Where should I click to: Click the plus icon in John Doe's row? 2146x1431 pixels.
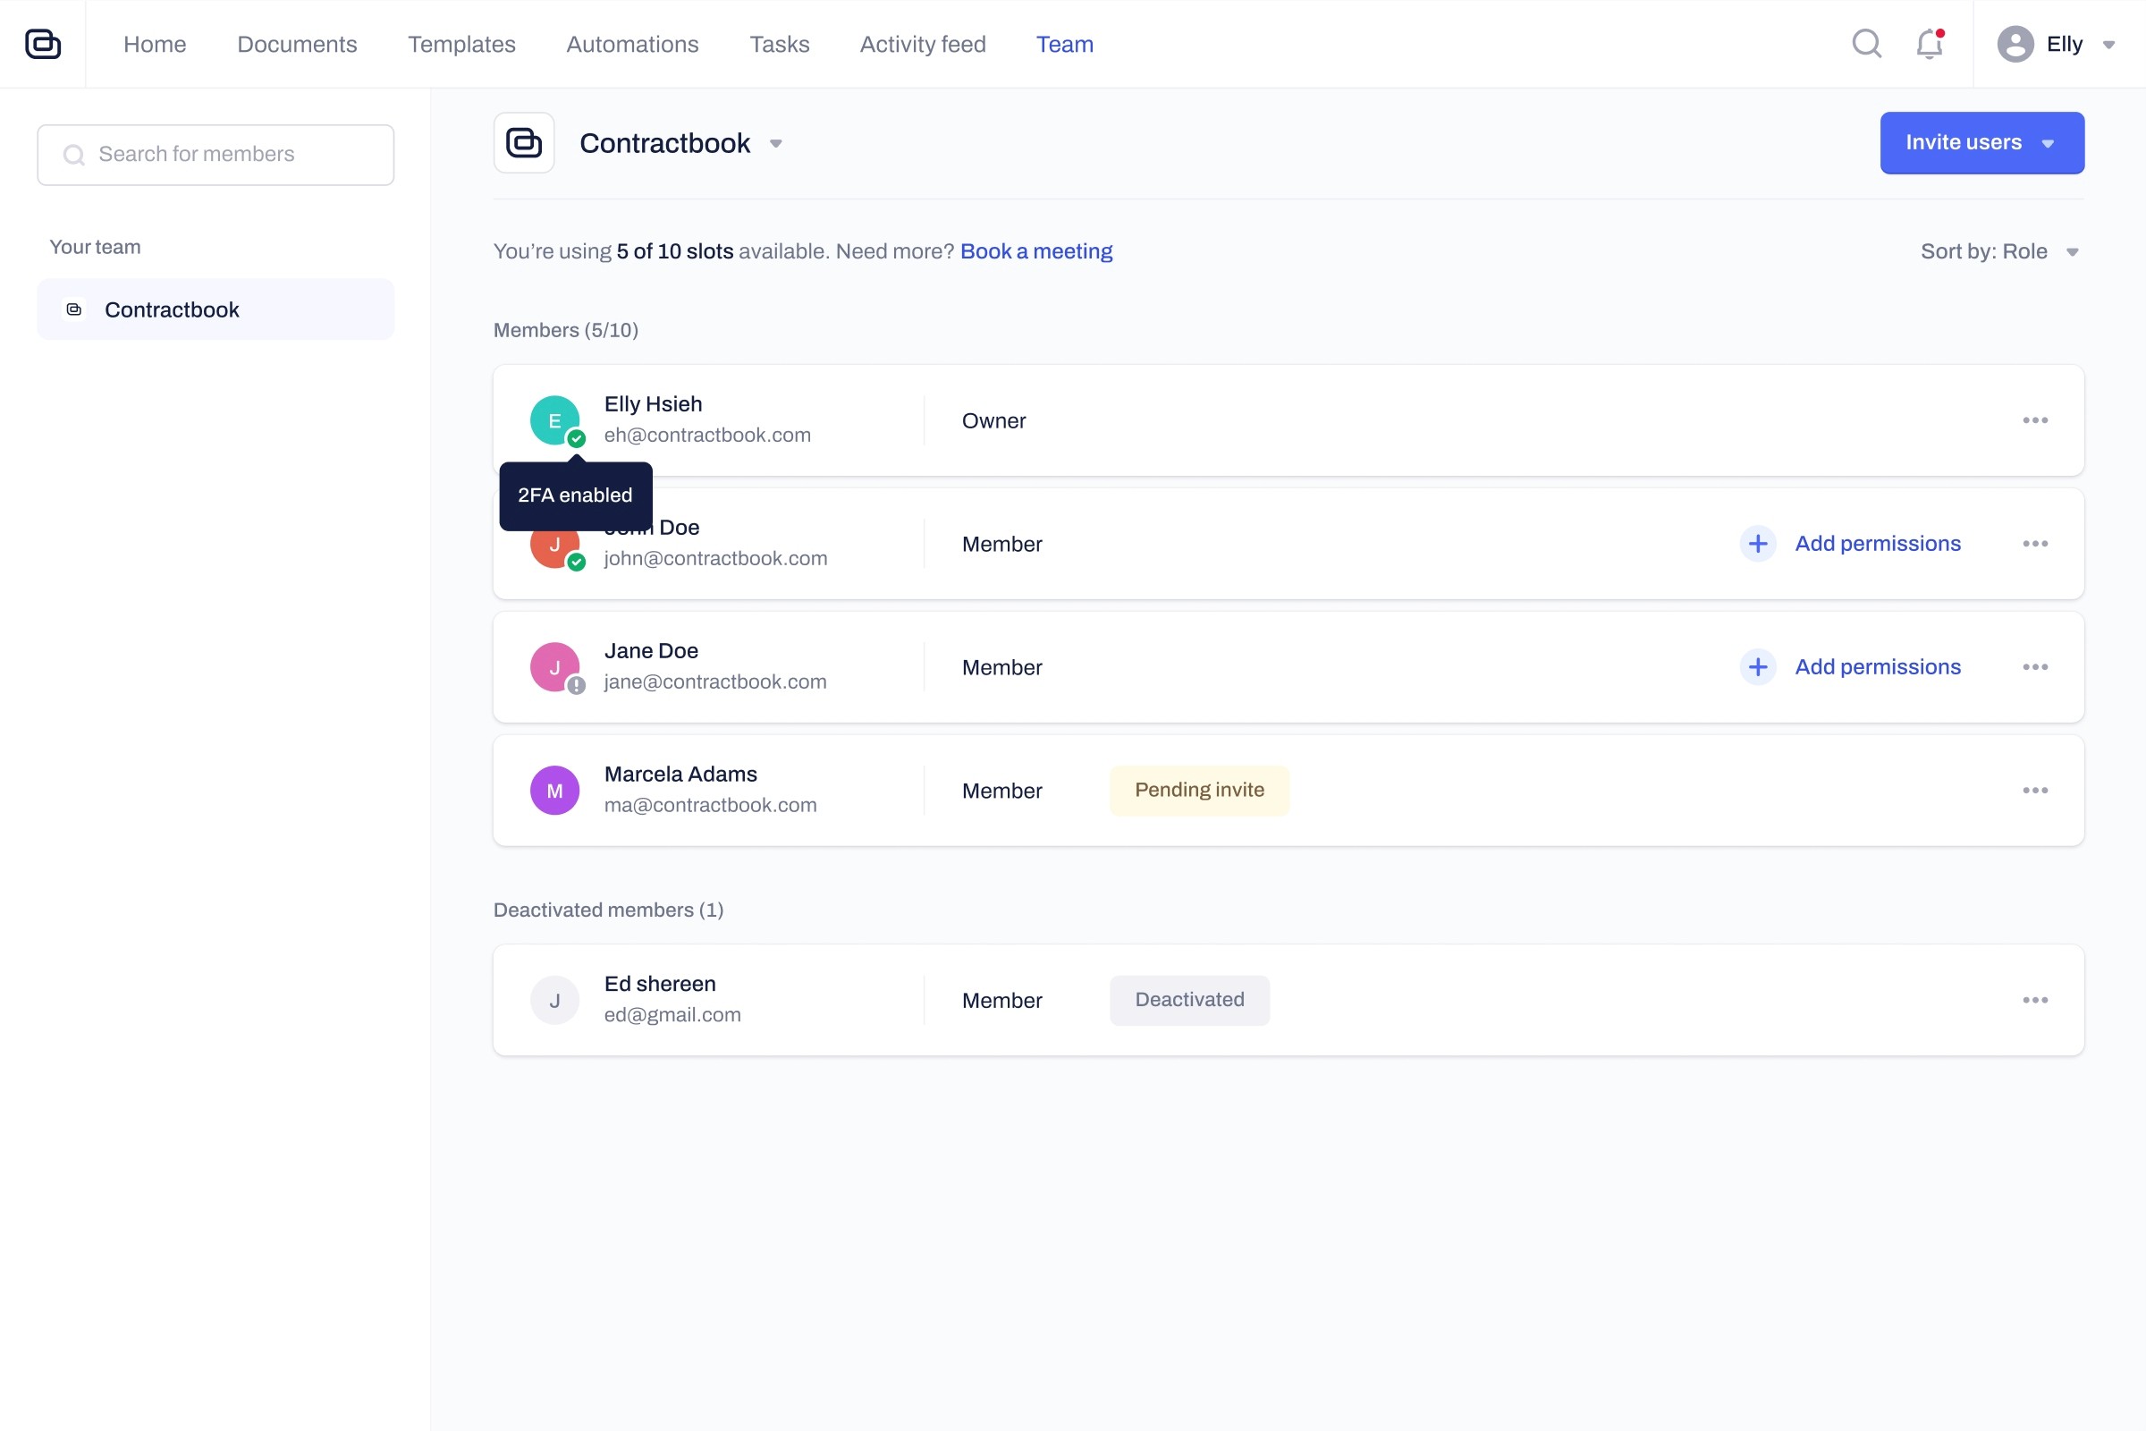[1757, 544]
